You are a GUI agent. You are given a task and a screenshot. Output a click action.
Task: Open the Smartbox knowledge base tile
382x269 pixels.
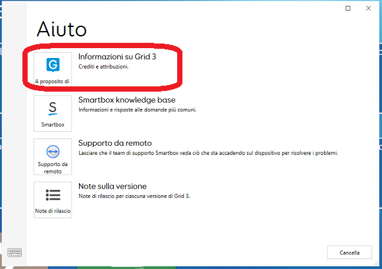pyautogui.click(x=53, y=113)
